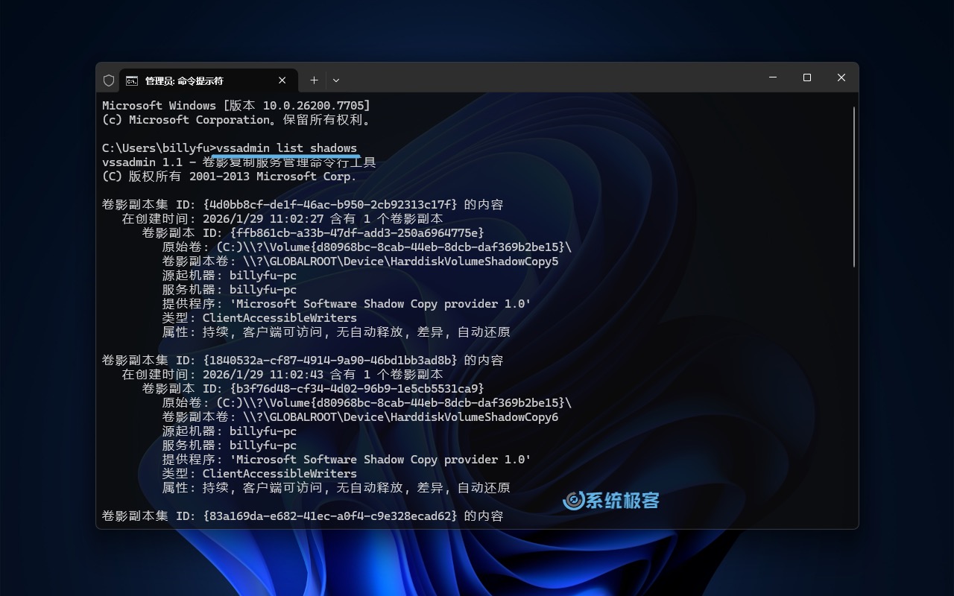Viewport: 954px width, 596px height.
Task: Open a new terminal tab with the plus icon
Action: pos(314,80)
